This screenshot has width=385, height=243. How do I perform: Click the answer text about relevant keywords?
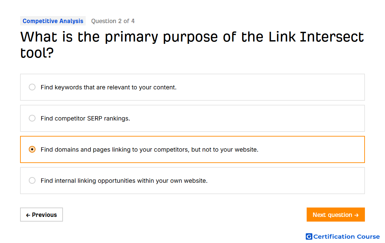pos(108,87)
